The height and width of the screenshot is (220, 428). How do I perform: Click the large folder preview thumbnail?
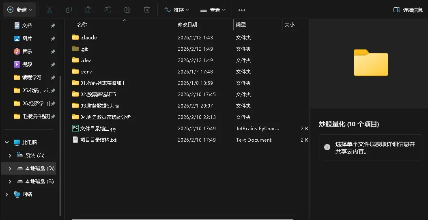coord(371,63)
